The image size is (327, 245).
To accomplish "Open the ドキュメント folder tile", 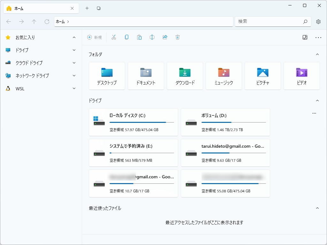I will pos(146,76).
